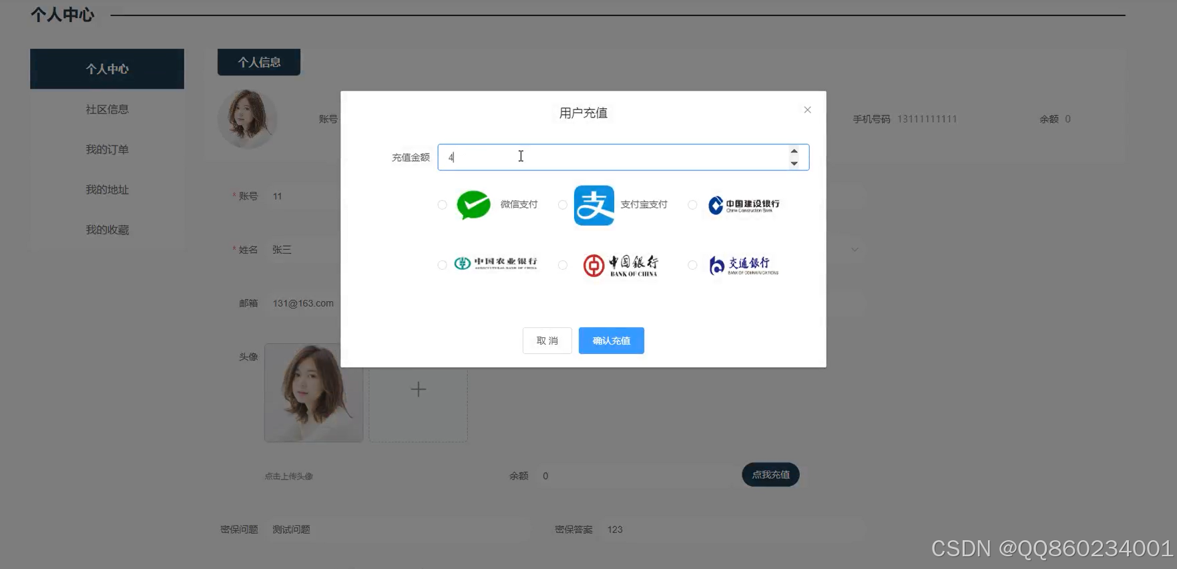Select the Bank of Communications radio button
1177x569 pixels.
pos(692,265)
